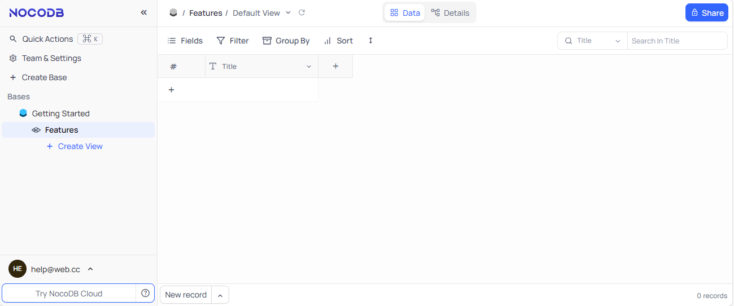Open the Filter menu

233,41
